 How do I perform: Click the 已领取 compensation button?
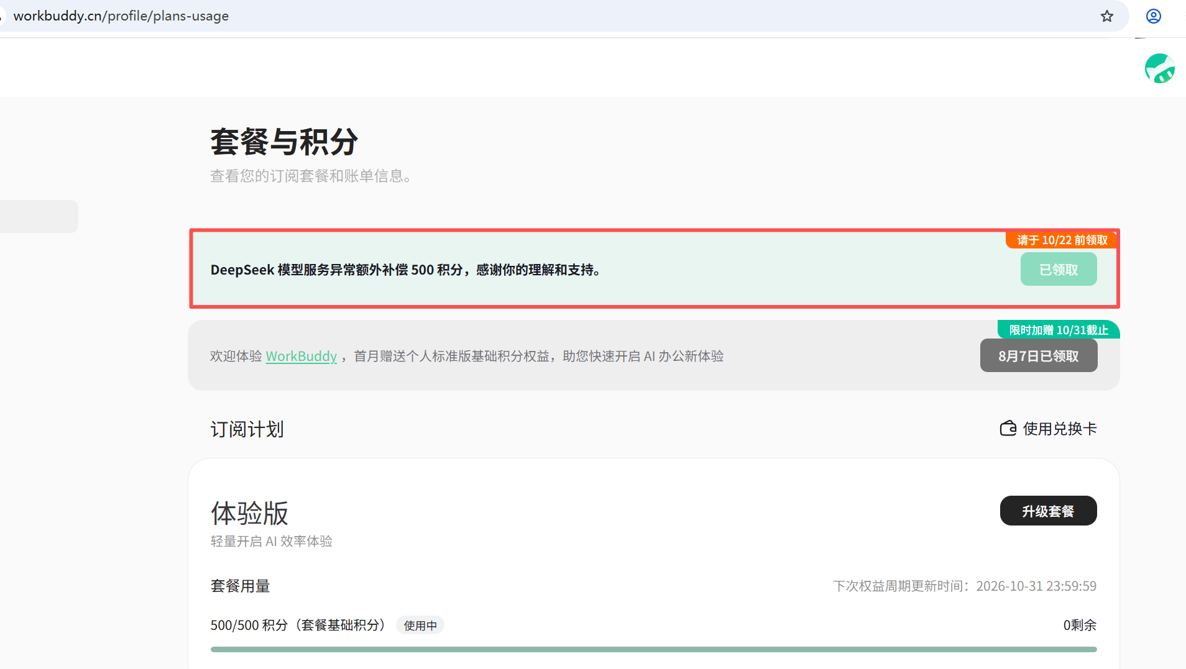[x=1059, y=270]
